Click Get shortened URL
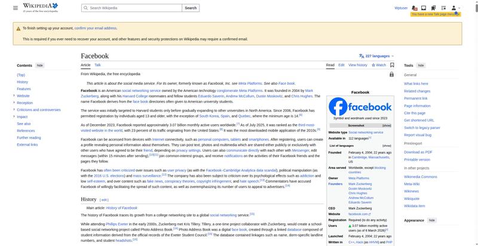The height and width of the screenshot is (246, 478). point(419,120)
